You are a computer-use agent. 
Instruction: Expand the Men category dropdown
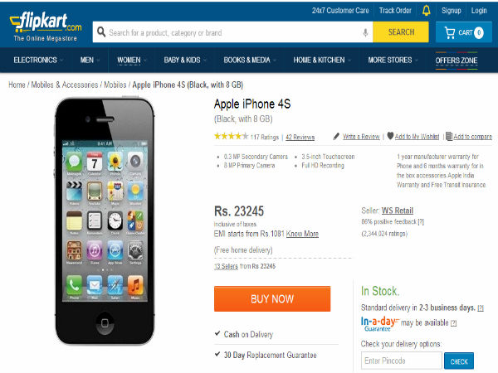90,60
